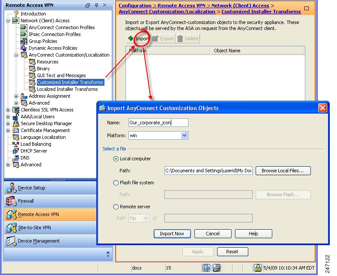
Task: Click the Import toolbar button
Action: [138, 39]
